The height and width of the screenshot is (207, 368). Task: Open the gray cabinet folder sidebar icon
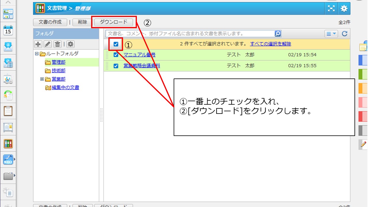[8, 176]
